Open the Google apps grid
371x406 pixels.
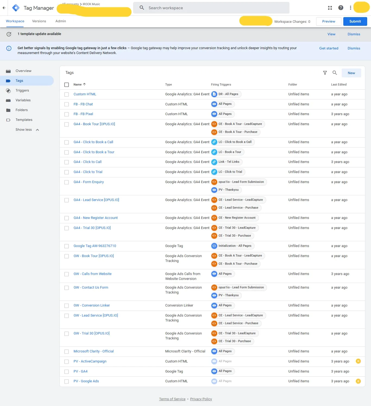pos(330,8)
